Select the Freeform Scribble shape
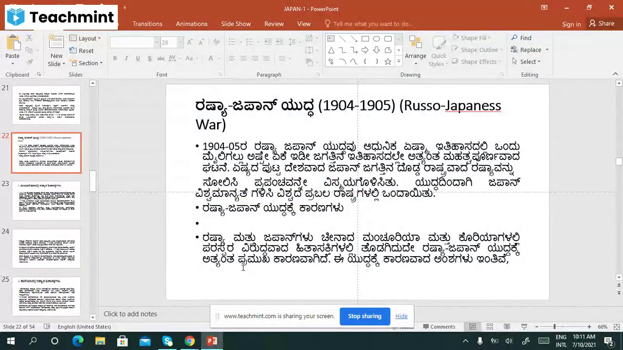 tap(331, 62)
